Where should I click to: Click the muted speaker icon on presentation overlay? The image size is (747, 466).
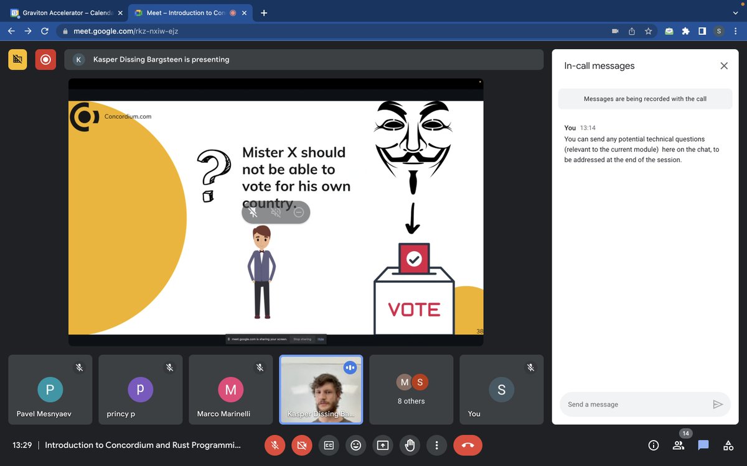(276, 212)
